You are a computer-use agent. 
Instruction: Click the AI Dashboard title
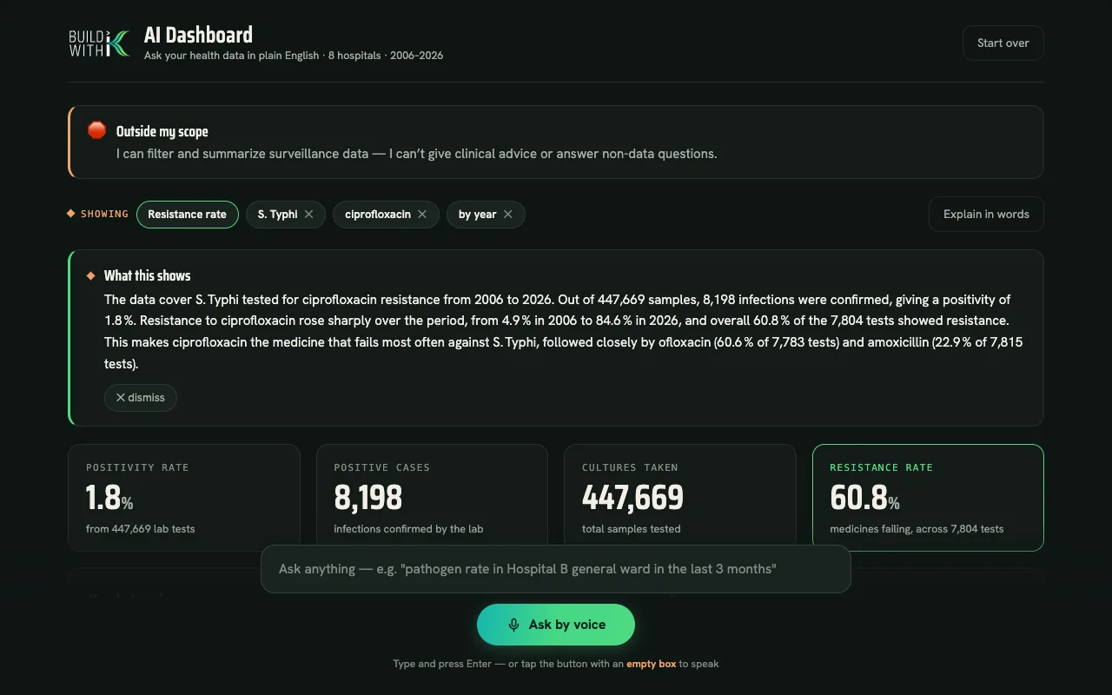click(x=198, y=36)
